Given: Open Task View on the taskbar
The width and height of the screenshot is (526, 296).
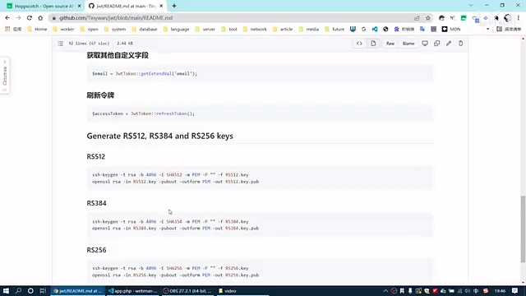Looking at the screenshot, I should tap(43, 291).
